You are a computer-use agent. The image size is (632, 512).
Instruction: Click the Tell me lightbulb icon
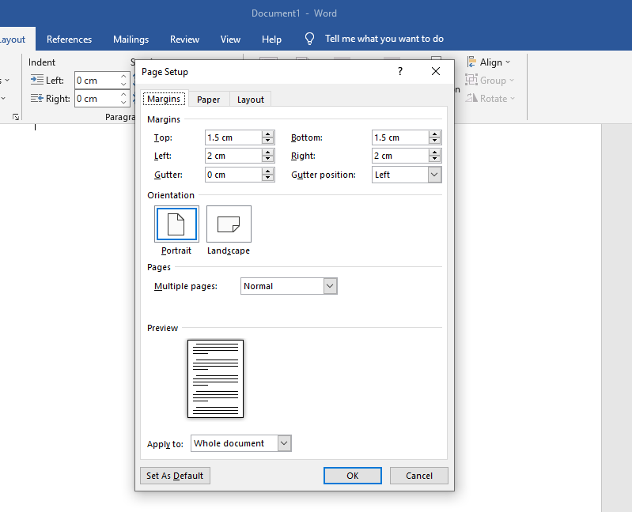tap(310, 39)
